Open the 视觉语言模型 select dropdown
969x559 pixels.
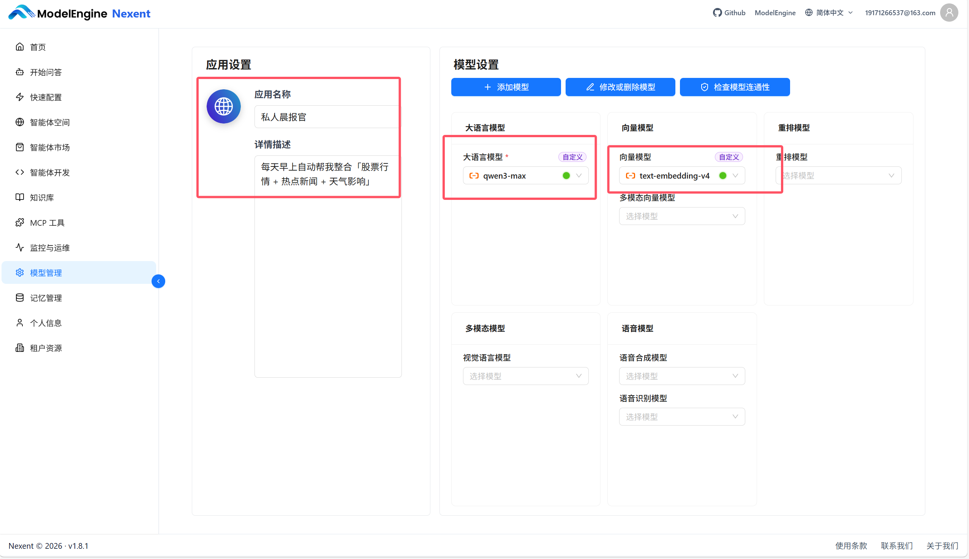(525, 376)
